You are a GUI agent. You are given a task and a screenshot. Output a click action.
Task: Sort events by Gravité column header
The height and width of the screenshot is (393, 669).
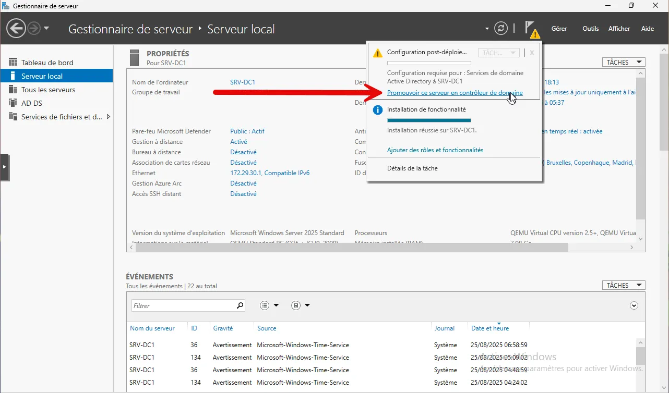pyautogui.click(x=223, y=328)
